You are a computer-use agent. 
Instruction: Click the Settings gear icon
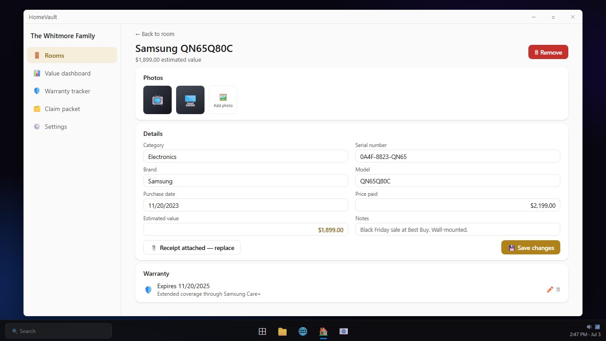[37, 127]
